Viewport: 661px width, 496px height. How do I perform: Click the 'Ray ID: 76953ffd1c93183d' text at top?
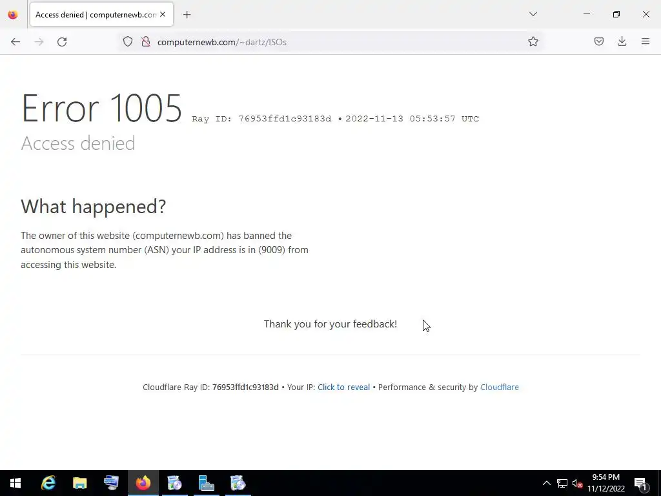(261, 119)
